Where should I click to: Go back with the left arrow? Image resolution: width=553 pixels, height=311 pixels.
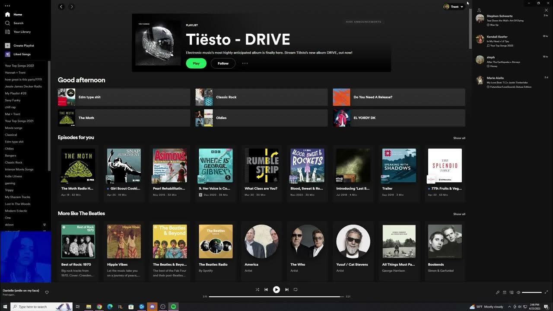61,6
